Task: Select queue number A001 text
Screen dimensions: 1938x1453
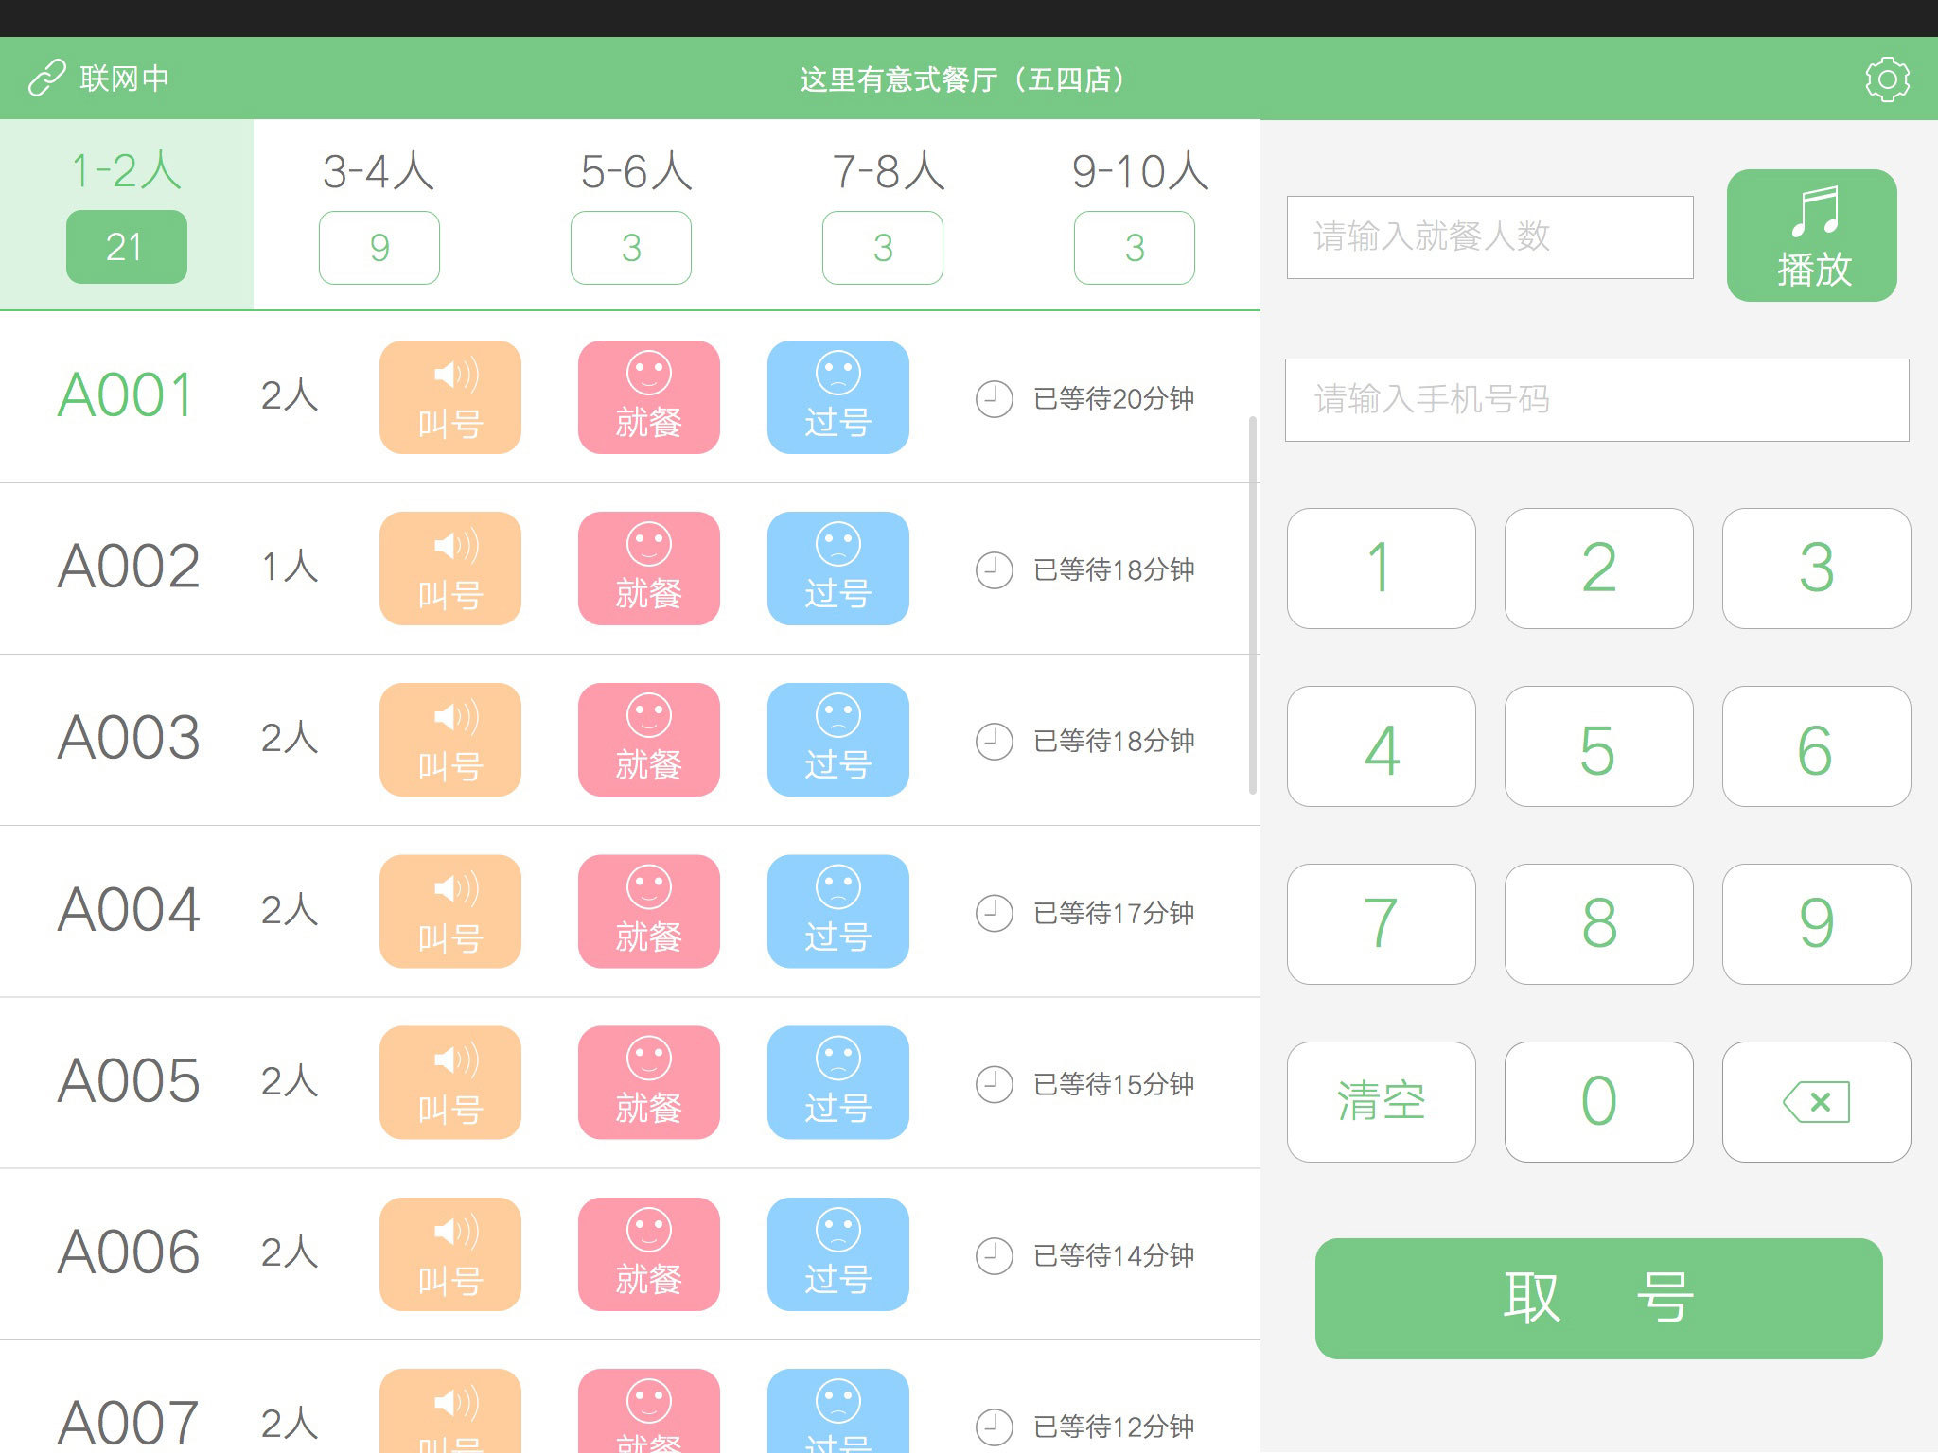Action: (126, 395)
